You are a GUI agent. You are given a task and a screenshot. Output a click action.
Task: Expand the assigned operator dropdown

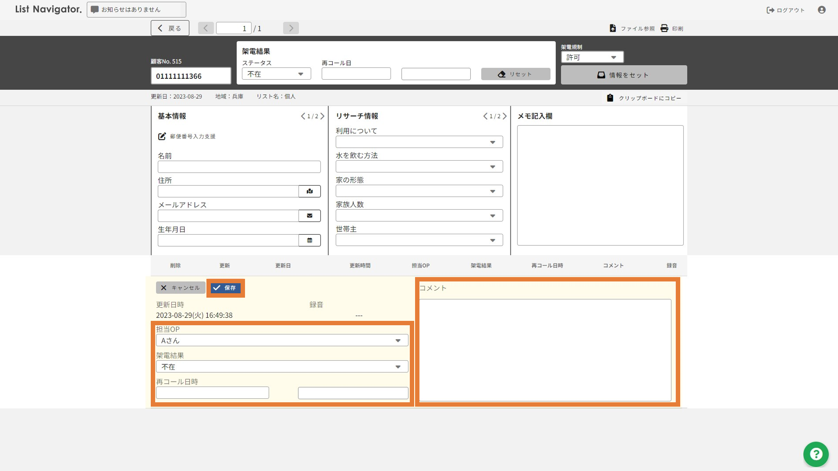point(282,341)
